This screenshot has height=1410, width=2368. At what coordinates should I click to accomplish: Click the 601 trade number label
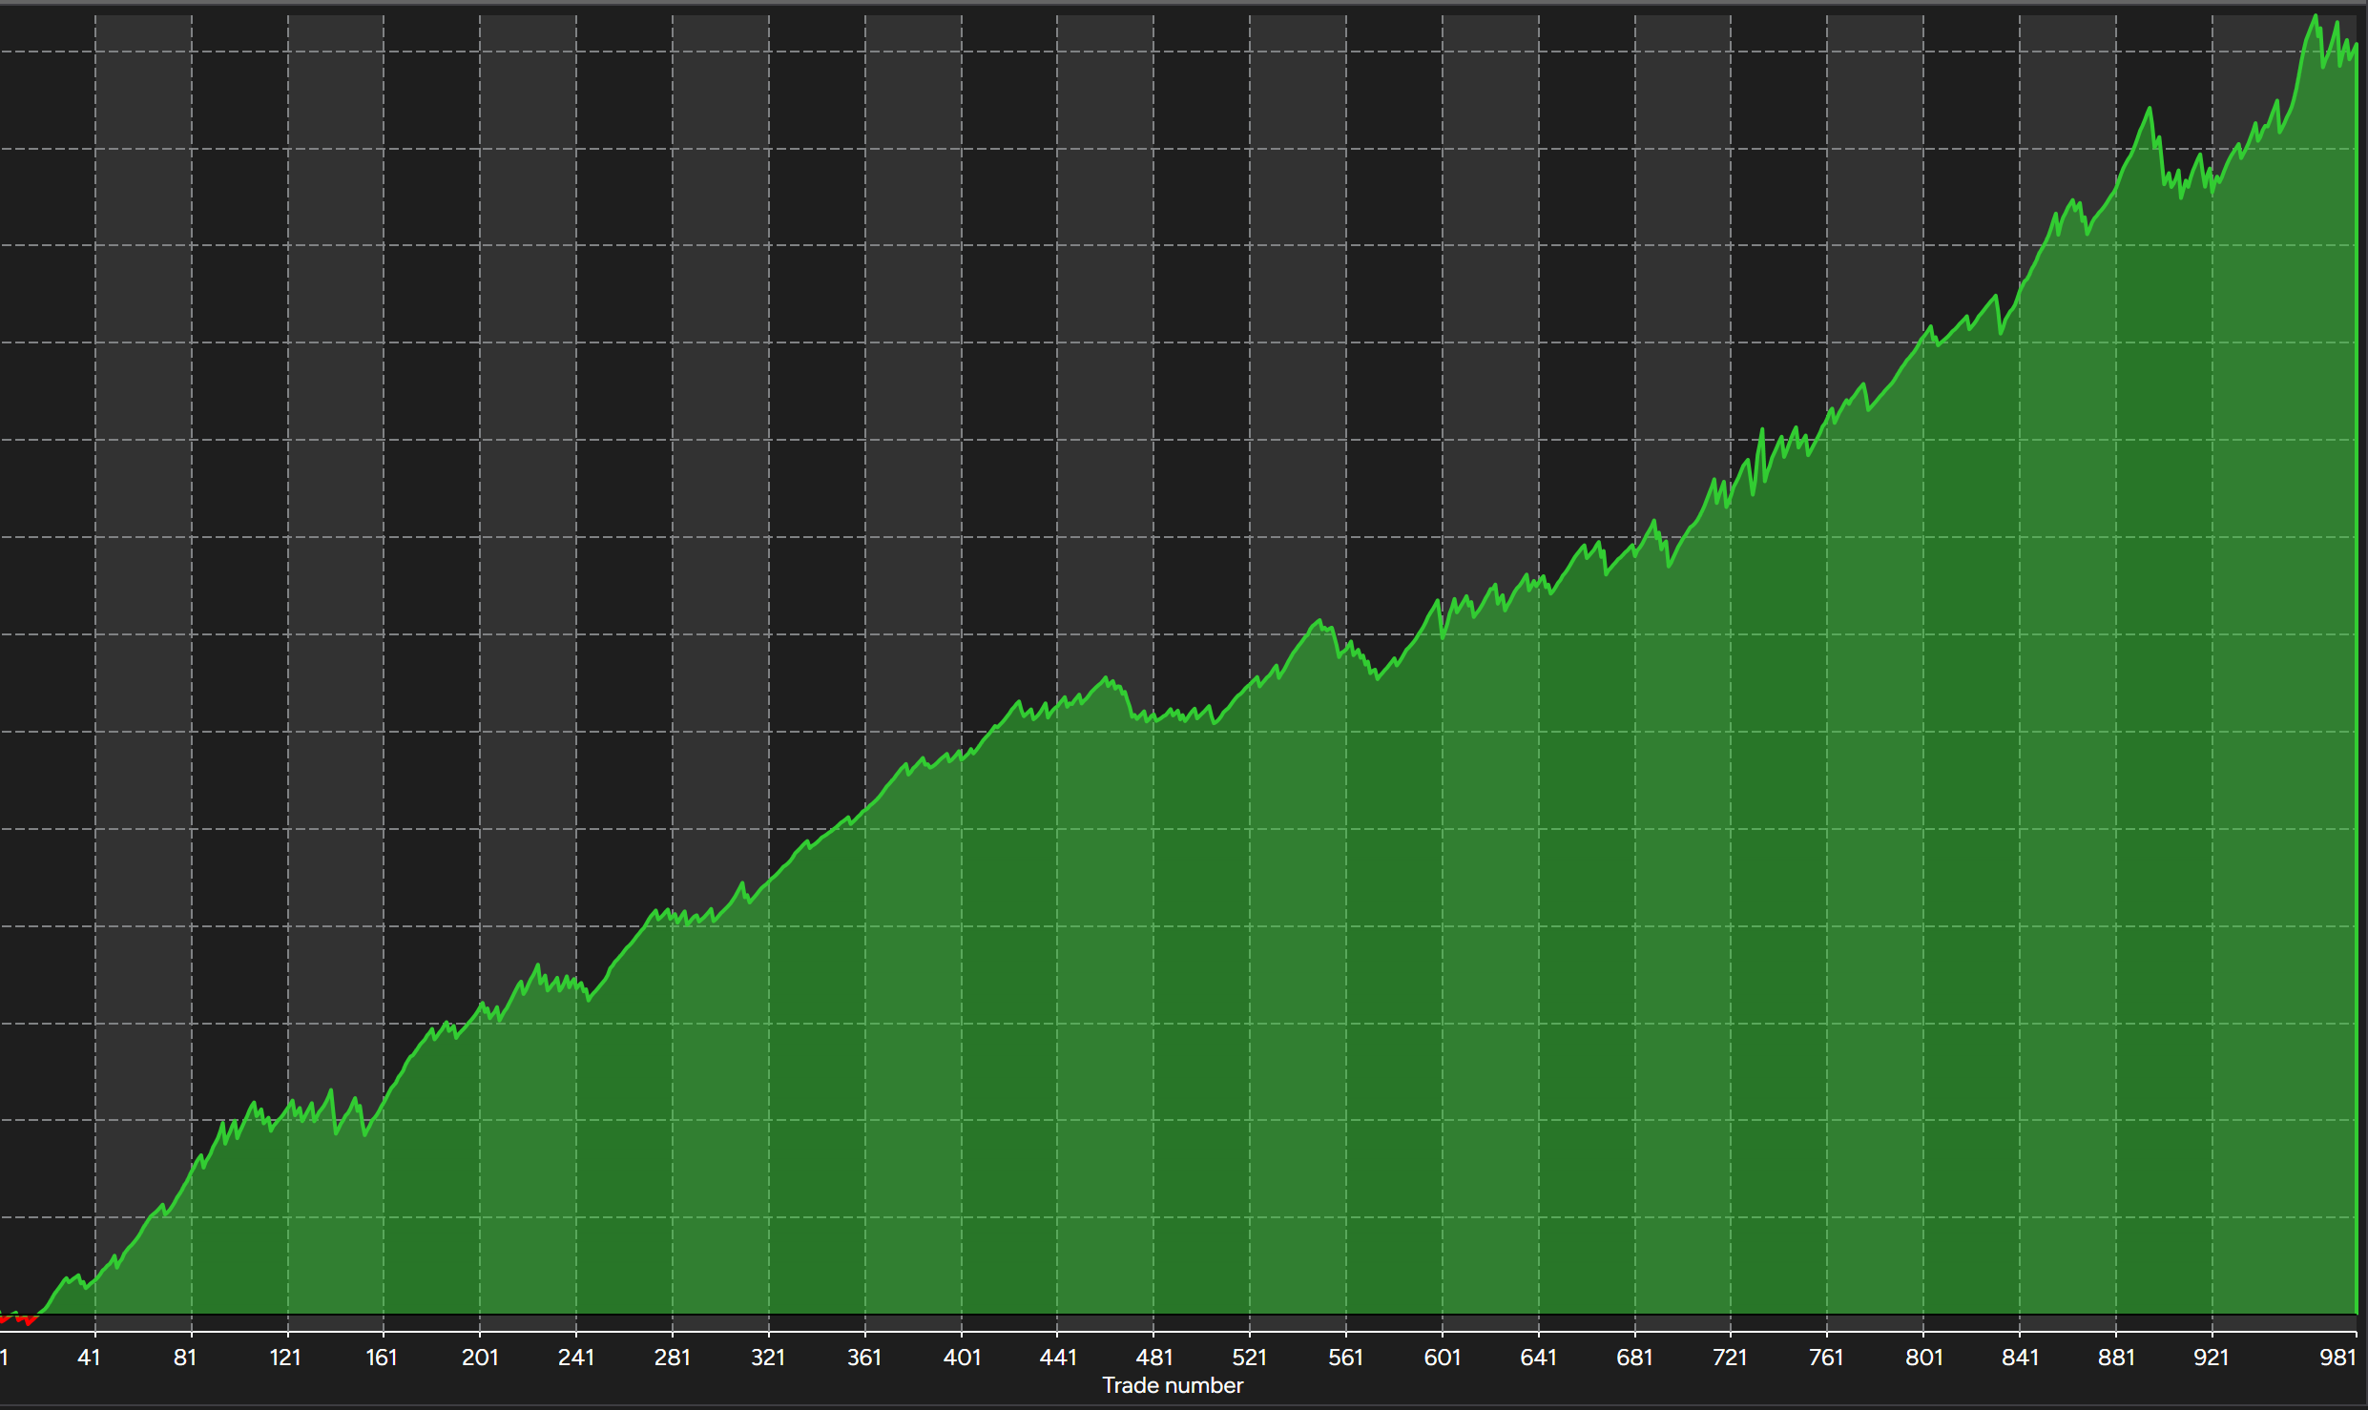coord(1443,1358)
